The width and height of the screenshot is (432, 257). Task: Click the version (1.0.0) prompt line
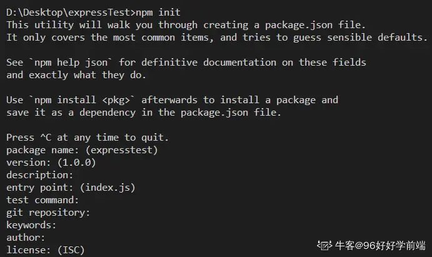pyautogui.click(x=51, y=163)
